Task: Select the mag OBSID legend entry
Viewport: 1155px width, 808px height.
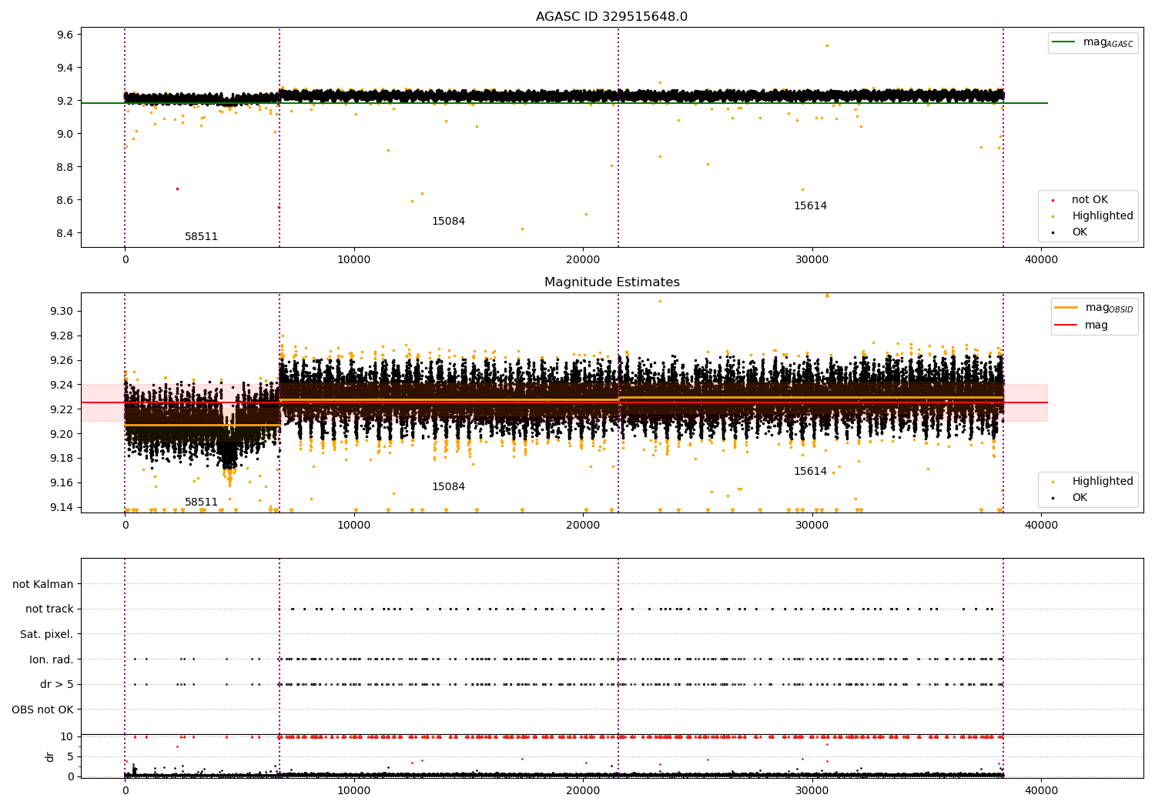Action: point(1093,308)
